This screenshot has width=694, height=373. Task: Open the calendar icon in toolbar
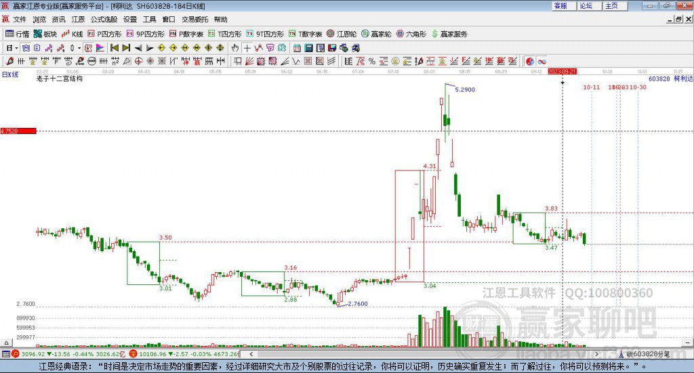(x=297, y=48)
